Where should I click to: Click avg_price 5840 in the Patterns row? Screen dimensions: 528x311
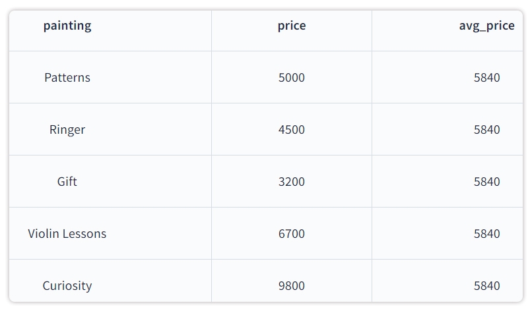tap(486, 78)
